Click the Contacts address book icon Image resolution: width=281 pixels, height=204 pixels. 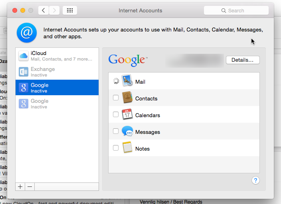[x=127, y=97]
